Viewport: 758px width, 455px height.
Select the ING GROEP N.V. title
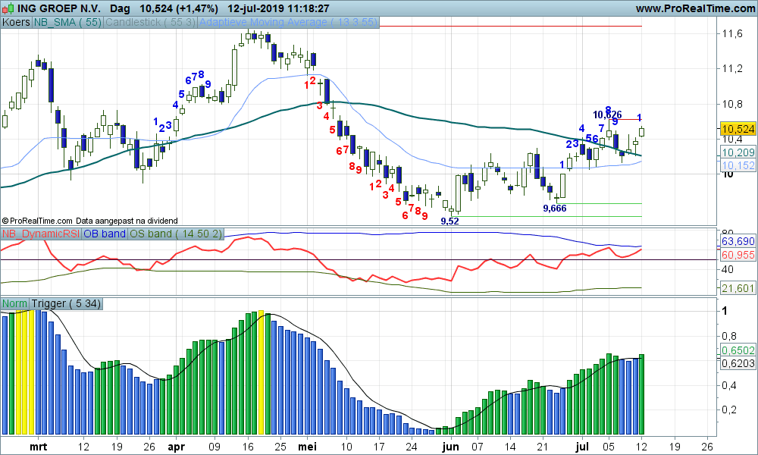[59, 8]
